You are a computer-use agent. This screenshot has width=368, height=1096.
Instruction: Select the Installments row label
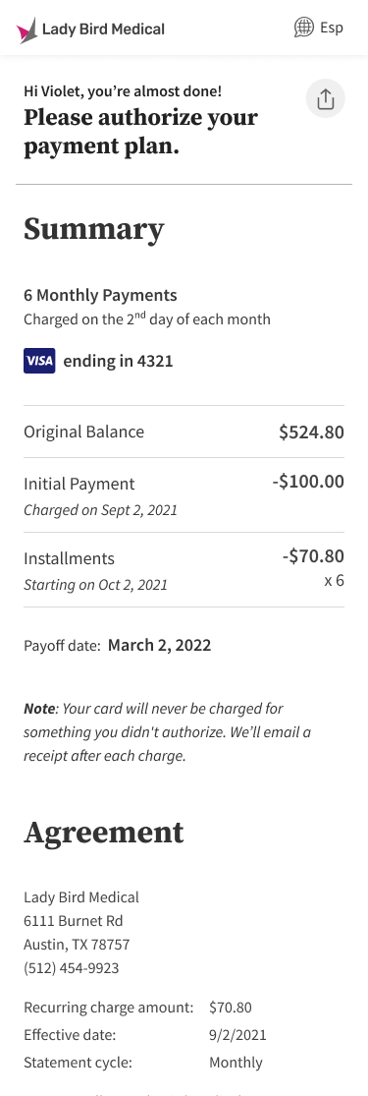[69, 558]
